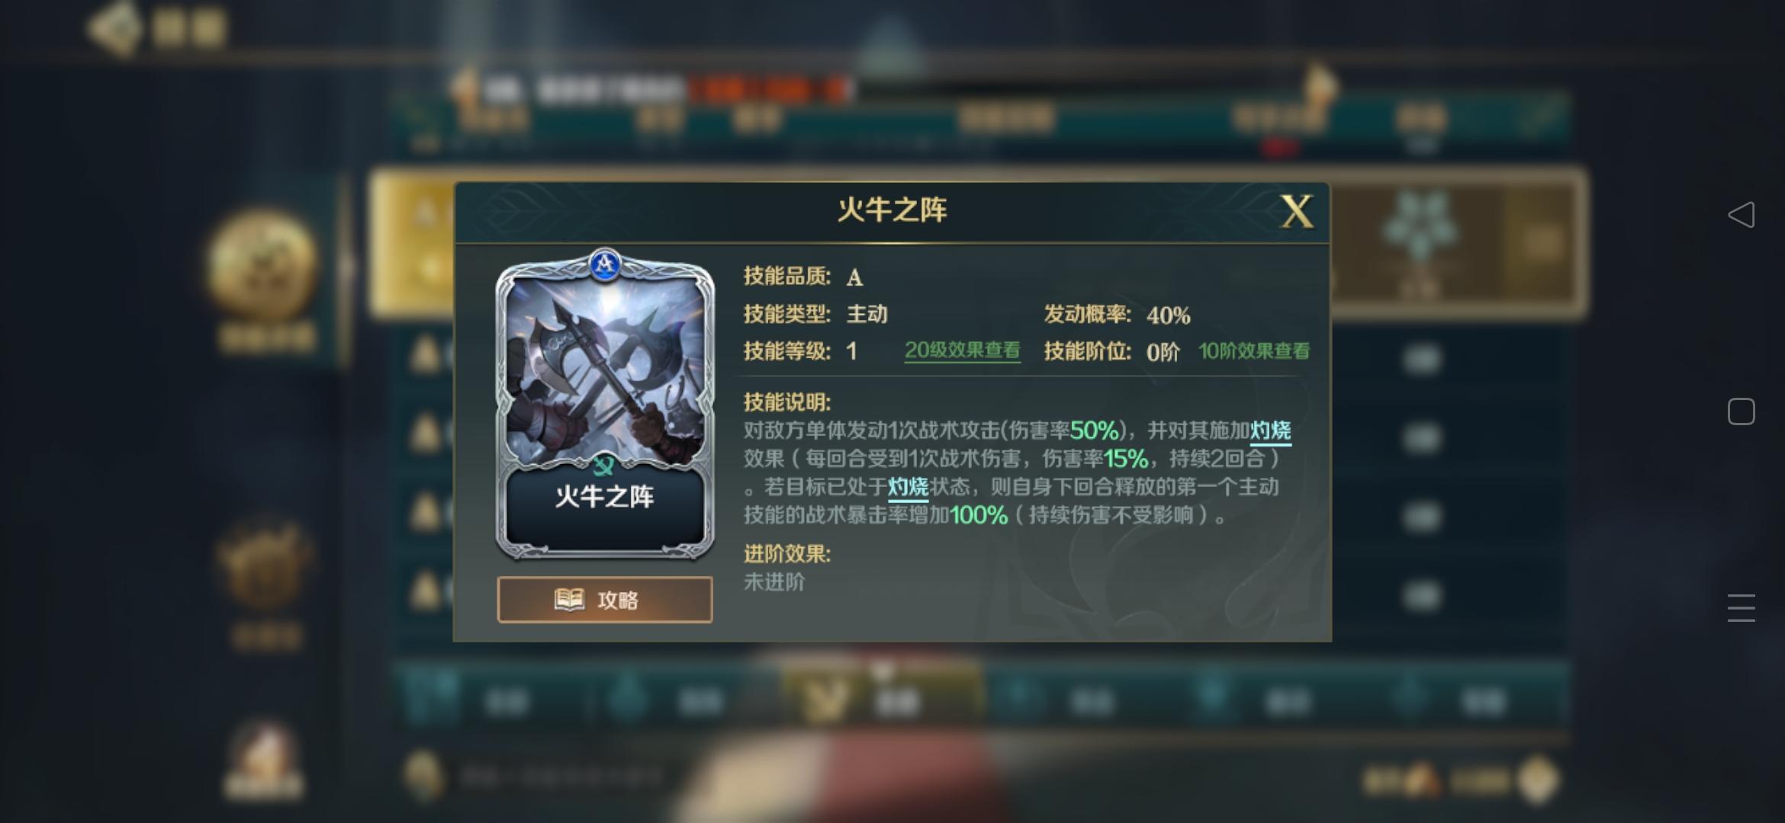Tap the second 灼烧 keyword in description

click(908, 487)
